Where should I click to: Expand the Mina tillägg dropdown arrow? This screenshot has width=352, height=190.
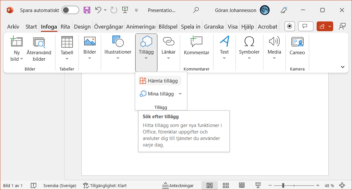[x=180, y=94]
